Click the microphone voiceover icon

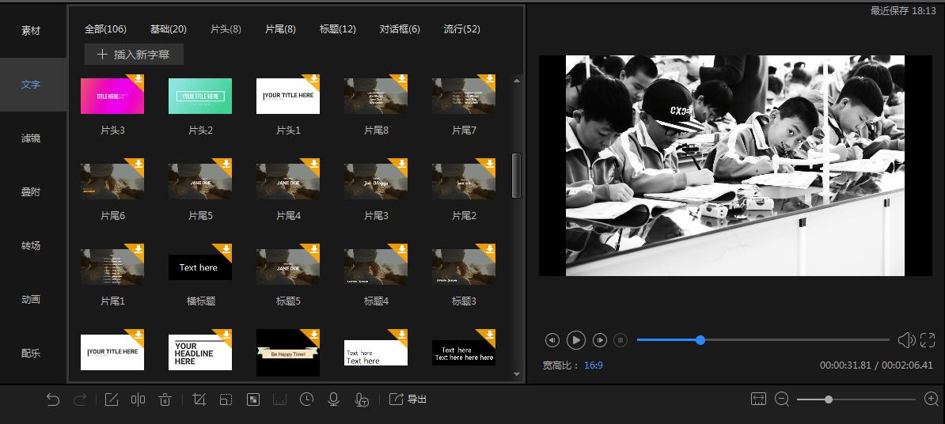pyautogui.click(x=334, y=399)
